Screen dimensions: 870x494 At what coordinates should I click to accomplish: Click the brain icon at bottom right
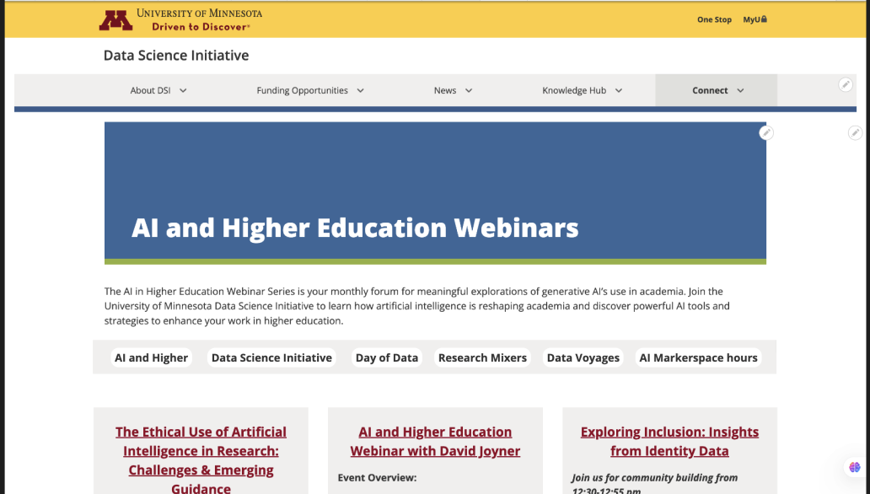[x=855, y=467]
